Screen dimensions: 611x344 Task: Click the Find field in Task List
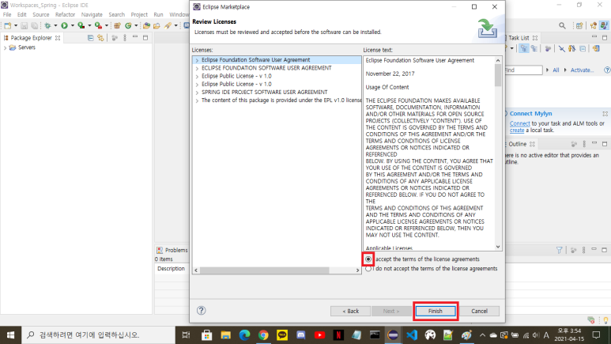coord(522,70)
